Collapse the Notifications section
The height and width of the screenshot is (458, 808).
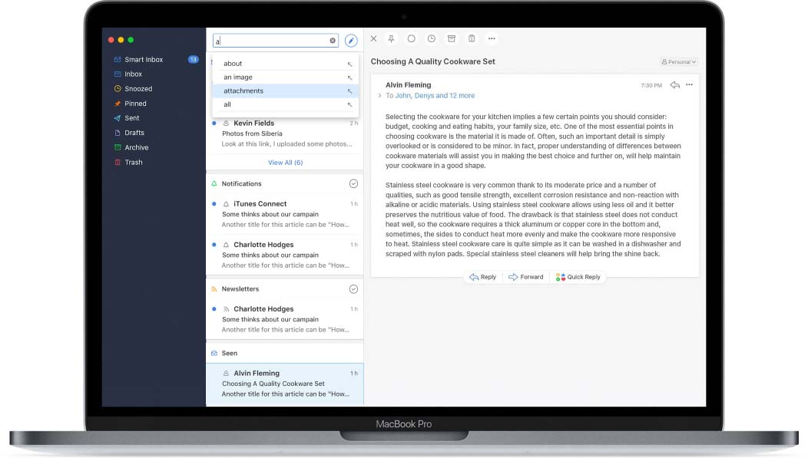point(353,183)
